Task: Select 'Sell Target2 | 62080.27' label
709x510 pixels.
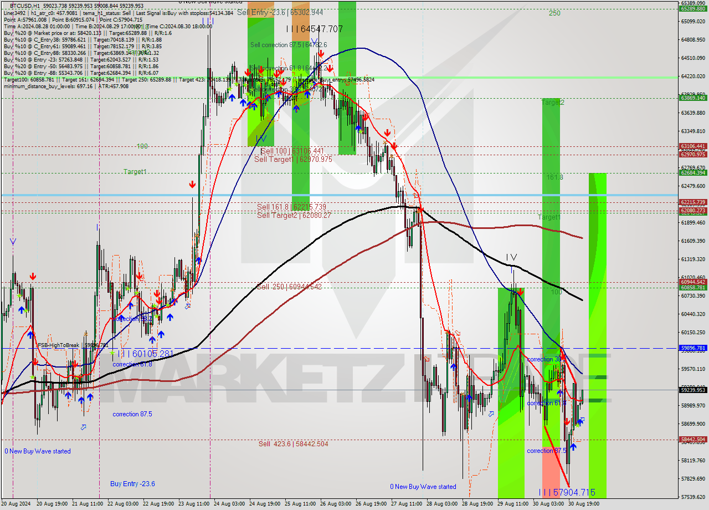Action: [294, 215]
